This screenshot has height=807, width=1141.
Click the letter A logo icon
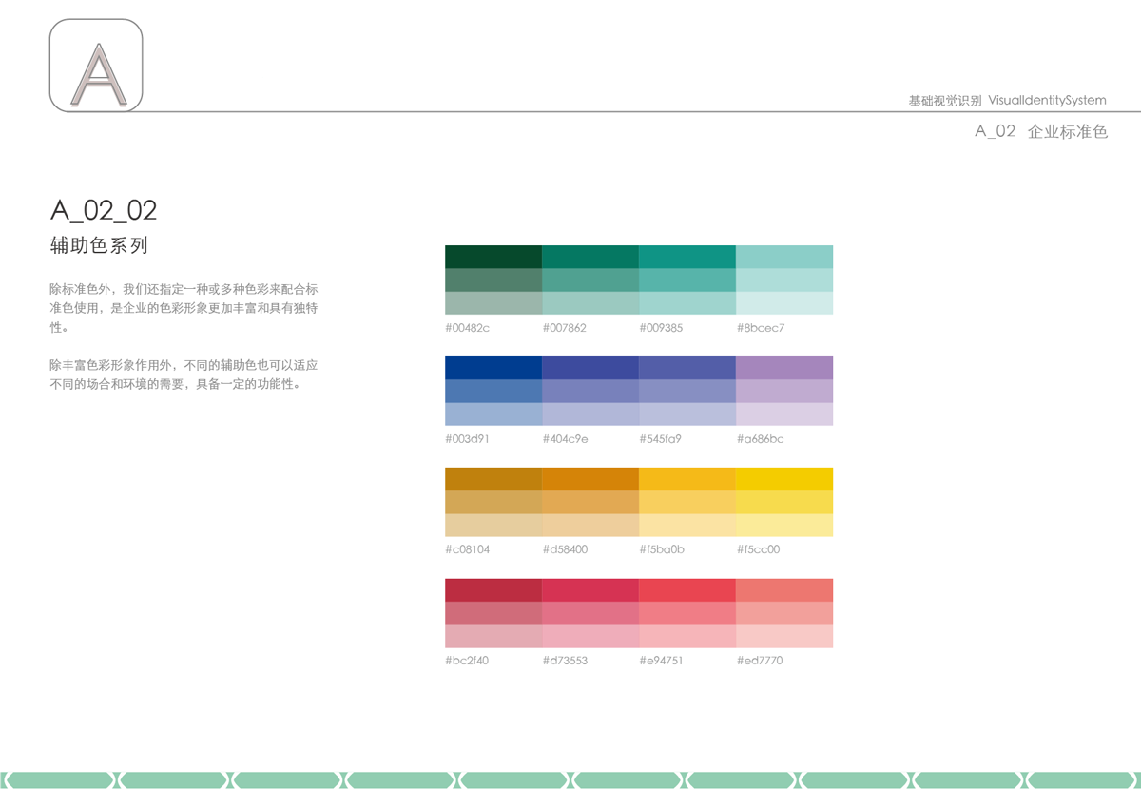coord(96,65)
